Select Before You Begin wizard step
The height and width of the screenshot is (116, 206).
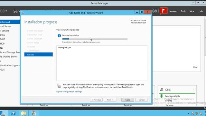coord(35,31)
